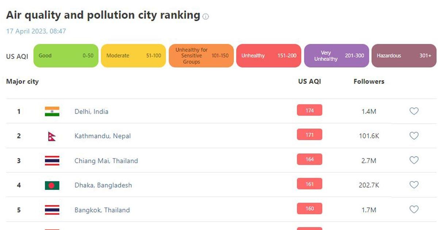Sort by the US AQI column header
This screenshot has height=230, width=438.
(310, 81)
